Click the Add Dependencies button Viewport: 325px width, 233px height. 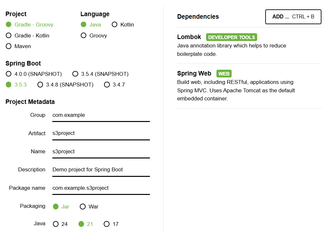click(293, 17)
